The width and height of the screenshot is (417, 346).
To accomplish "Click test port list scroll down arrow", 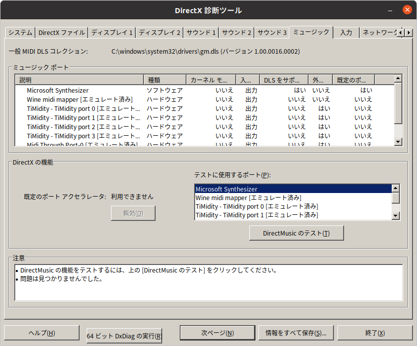I will click(x=396, y=216).
